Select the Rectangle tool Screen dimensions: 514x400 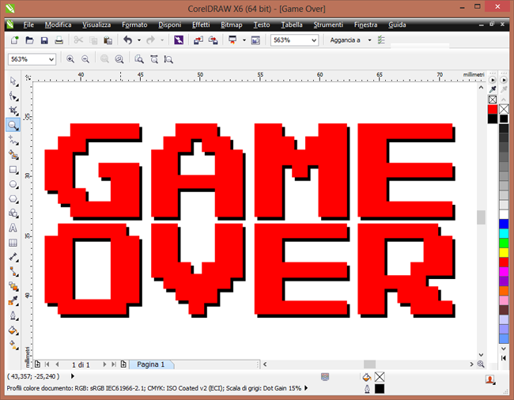click(x=13, y=170)
